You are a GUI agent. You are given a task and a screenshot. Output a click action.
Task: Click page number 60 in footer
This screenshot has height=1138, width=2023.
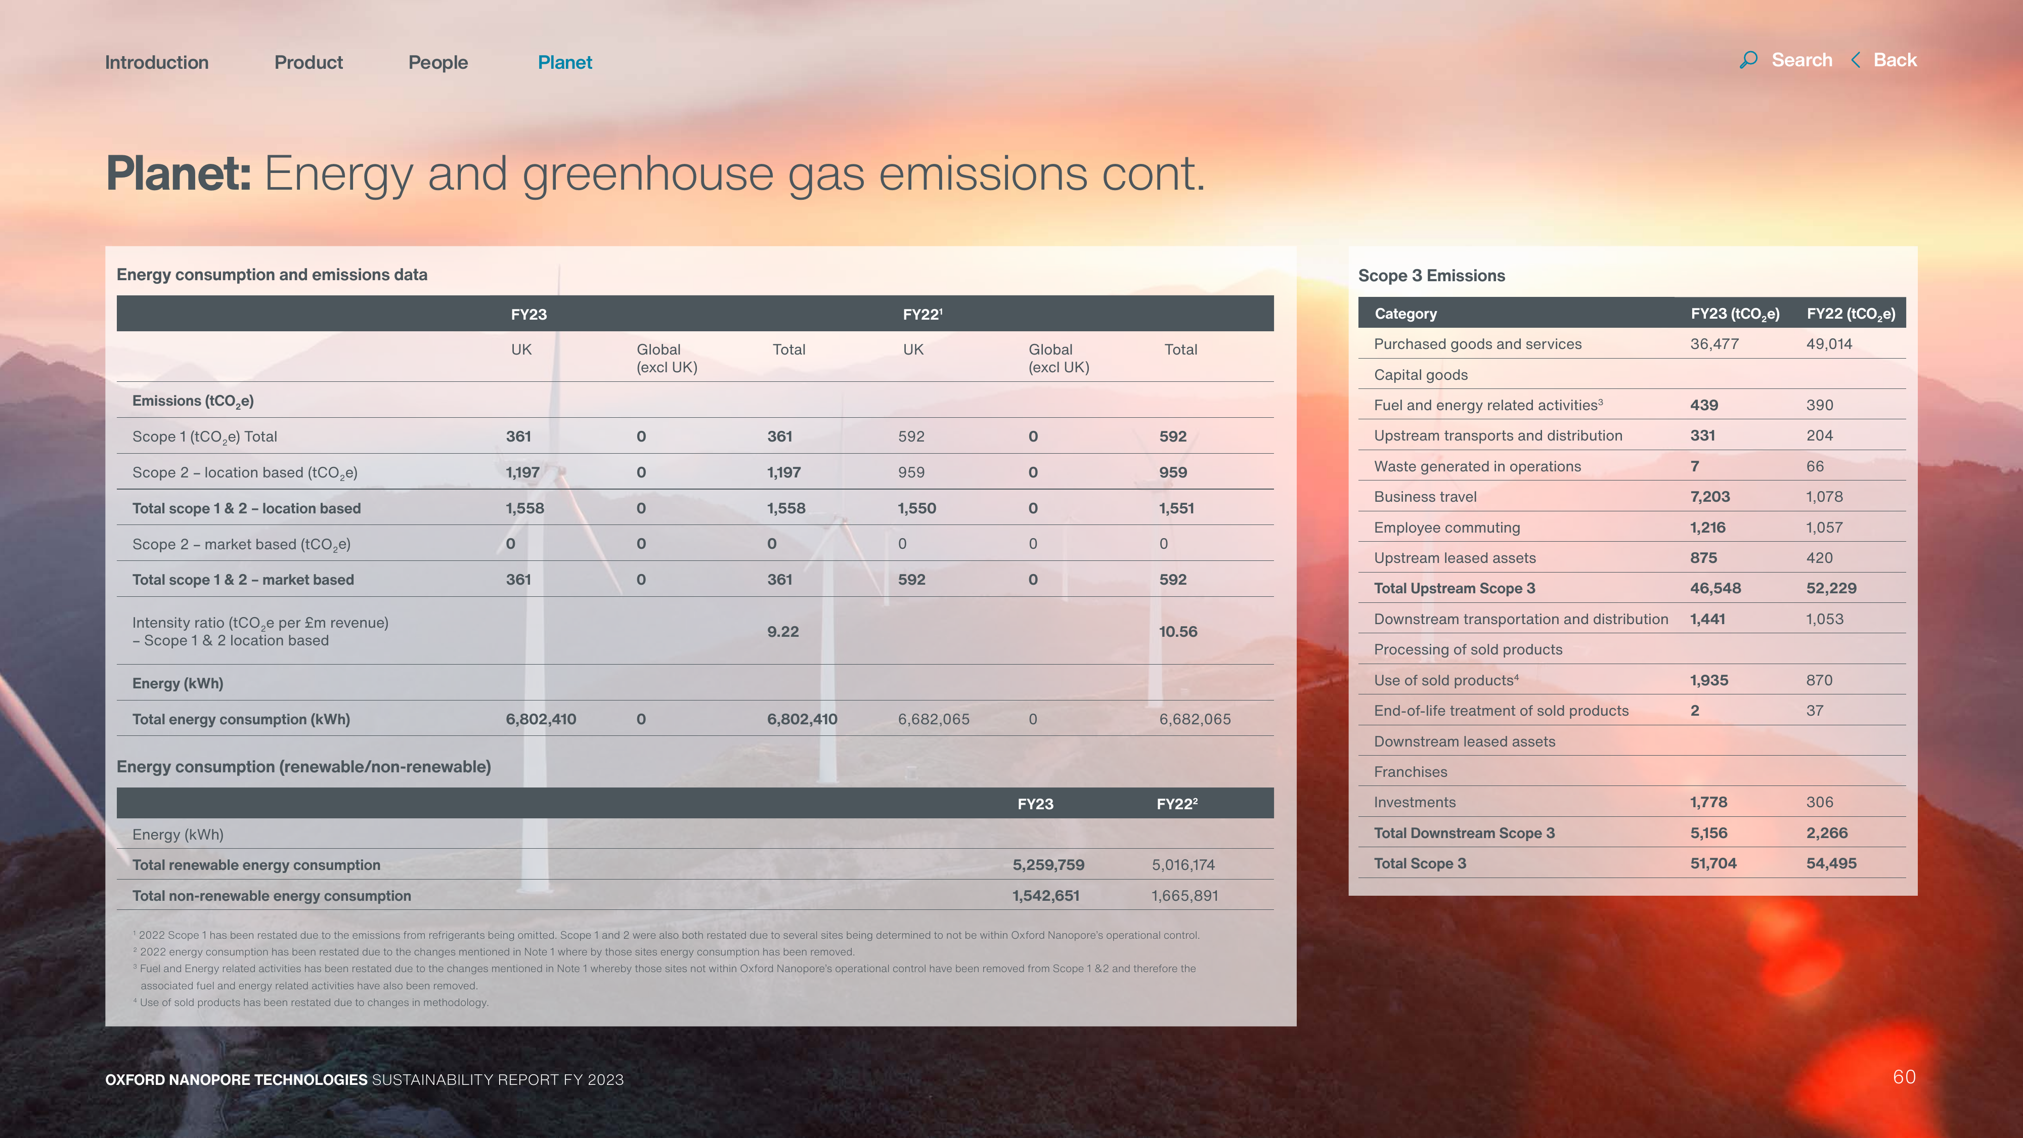1904,1077
